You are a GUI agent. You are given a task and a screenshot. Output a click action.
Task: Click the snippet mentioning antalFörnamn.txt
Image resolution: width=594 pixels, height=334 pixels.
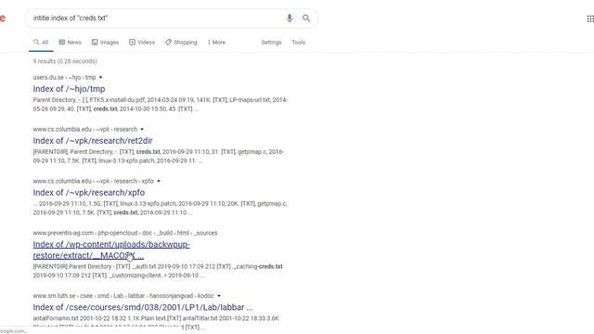[156, 323]
